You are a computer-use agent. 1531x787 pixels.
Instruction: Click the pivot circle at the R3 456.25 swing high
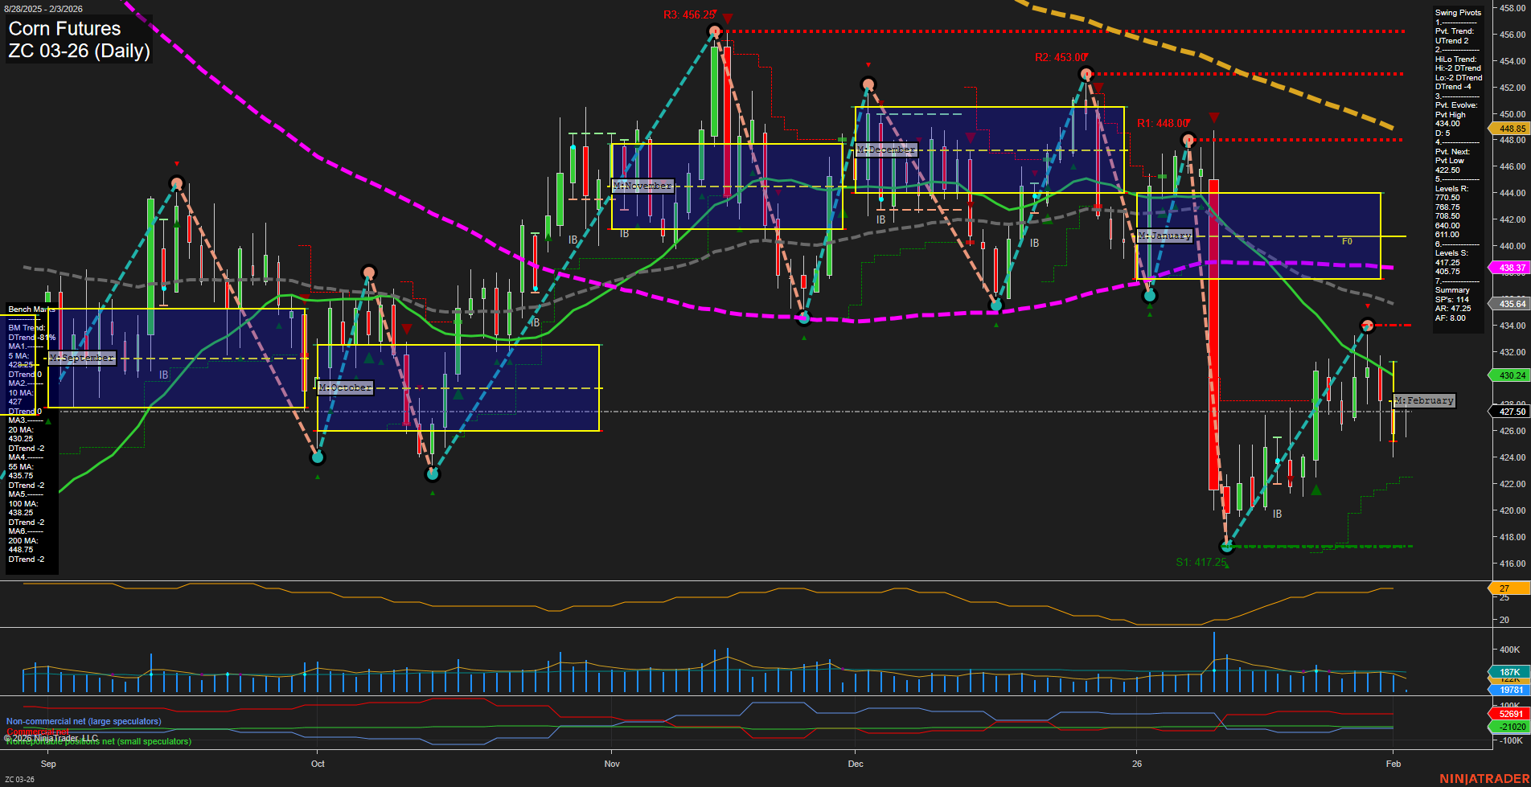[714, 31]
